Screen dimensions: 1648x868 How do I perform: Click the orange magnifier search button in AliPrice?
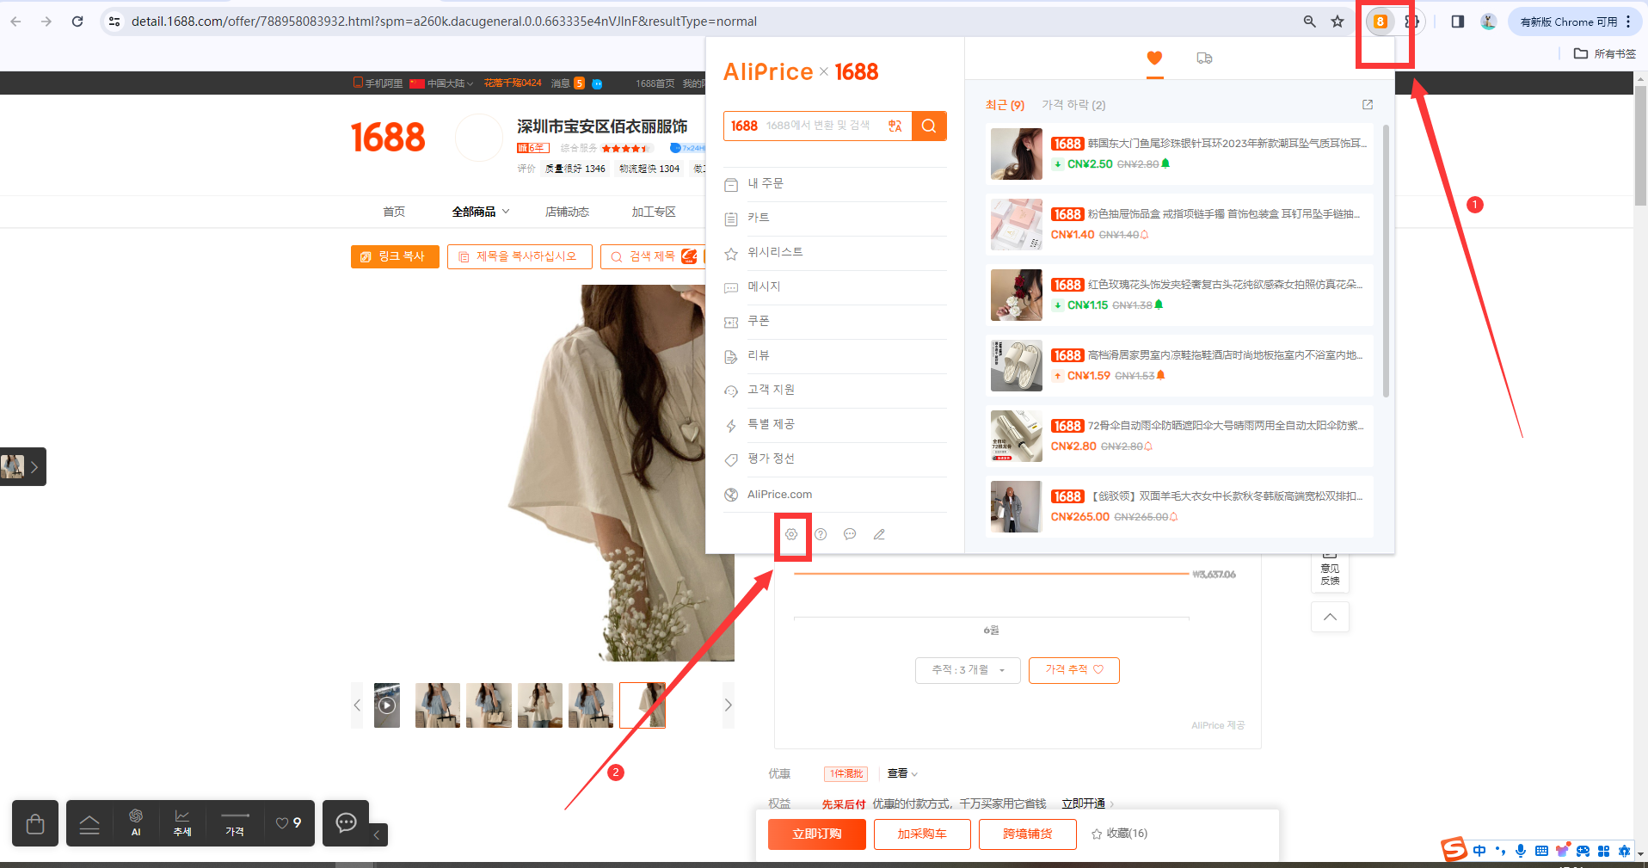coord(929,126)
